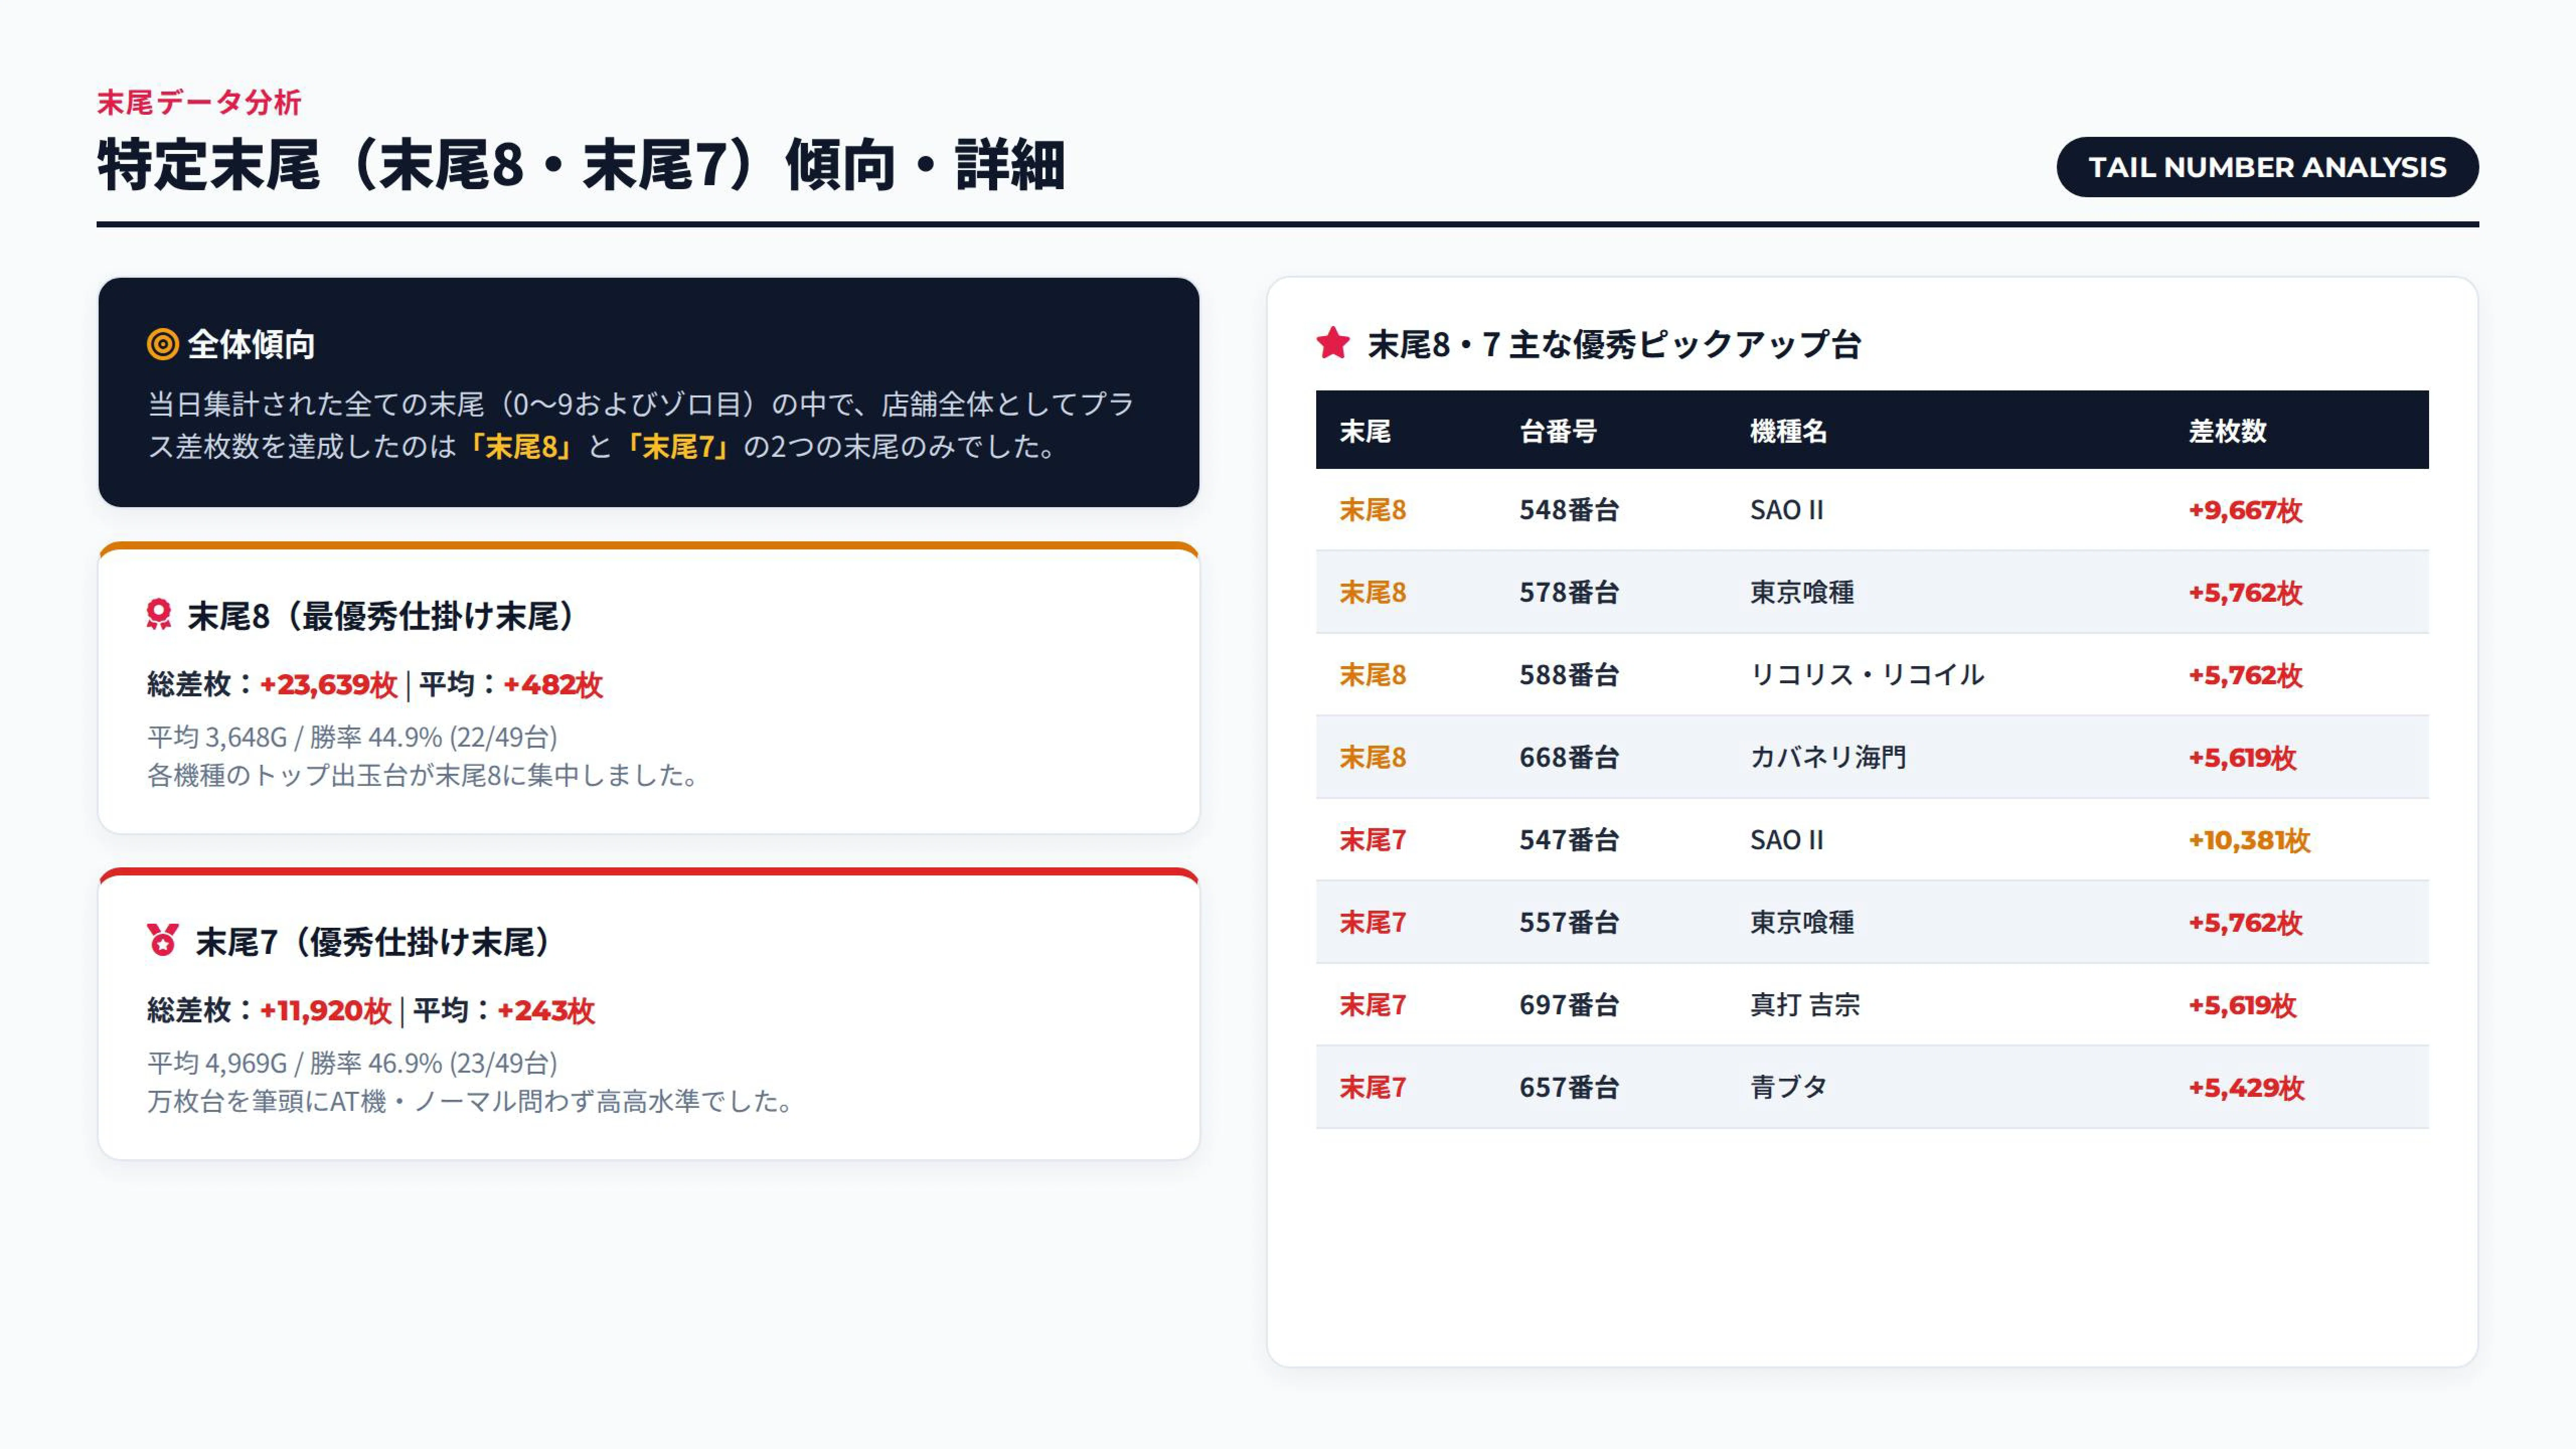
Task: Click the 557番台 cell
Action: (1569, 922)
